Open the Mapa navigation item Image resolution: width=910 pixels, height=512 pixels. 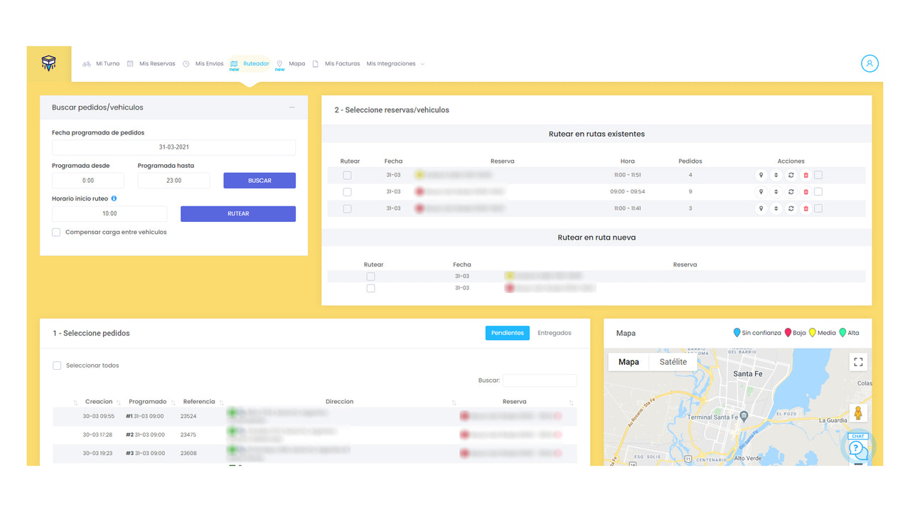click(291, 64)
